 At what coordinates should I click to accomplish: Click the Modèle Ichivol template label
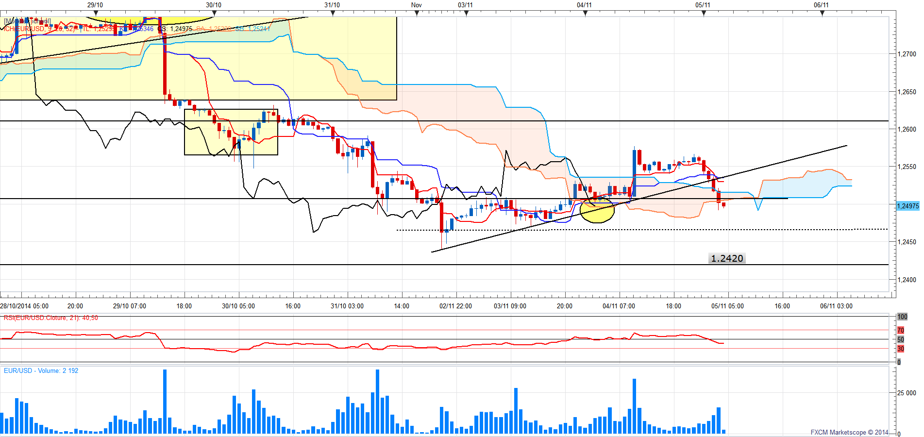pyautogui.click(x=27, y=21)
